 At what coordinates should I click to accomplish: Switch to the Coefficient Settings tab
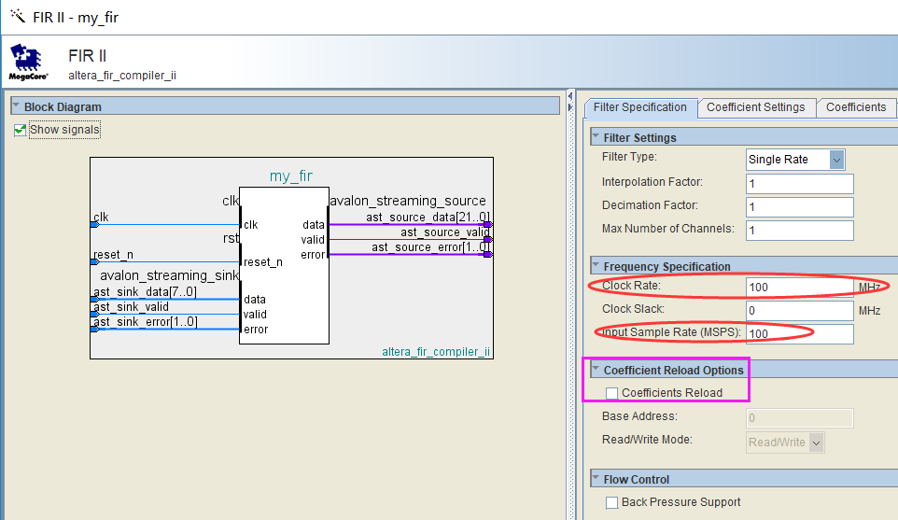pos(756,107)
